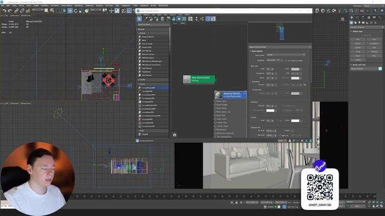Image resolution: width=385 pixels, height=216 pixels.
Task: Open the Display tab in command panel
Action: point(374,17)
